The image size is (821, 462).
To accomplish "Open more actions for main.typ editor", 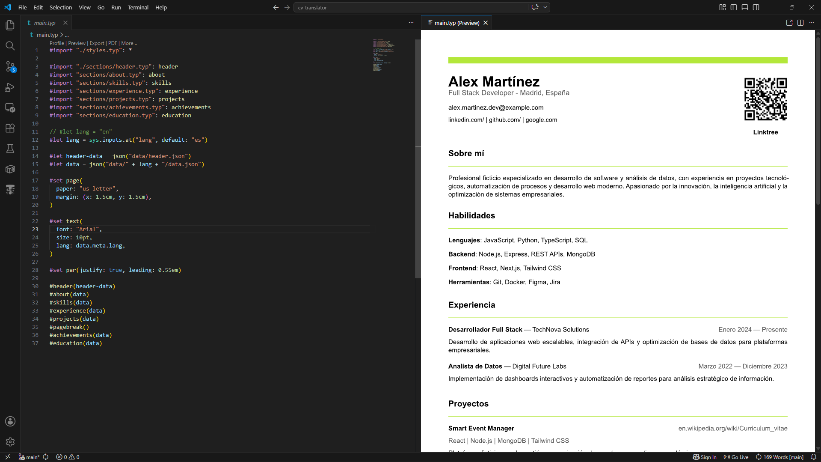I will coord(411,23).
